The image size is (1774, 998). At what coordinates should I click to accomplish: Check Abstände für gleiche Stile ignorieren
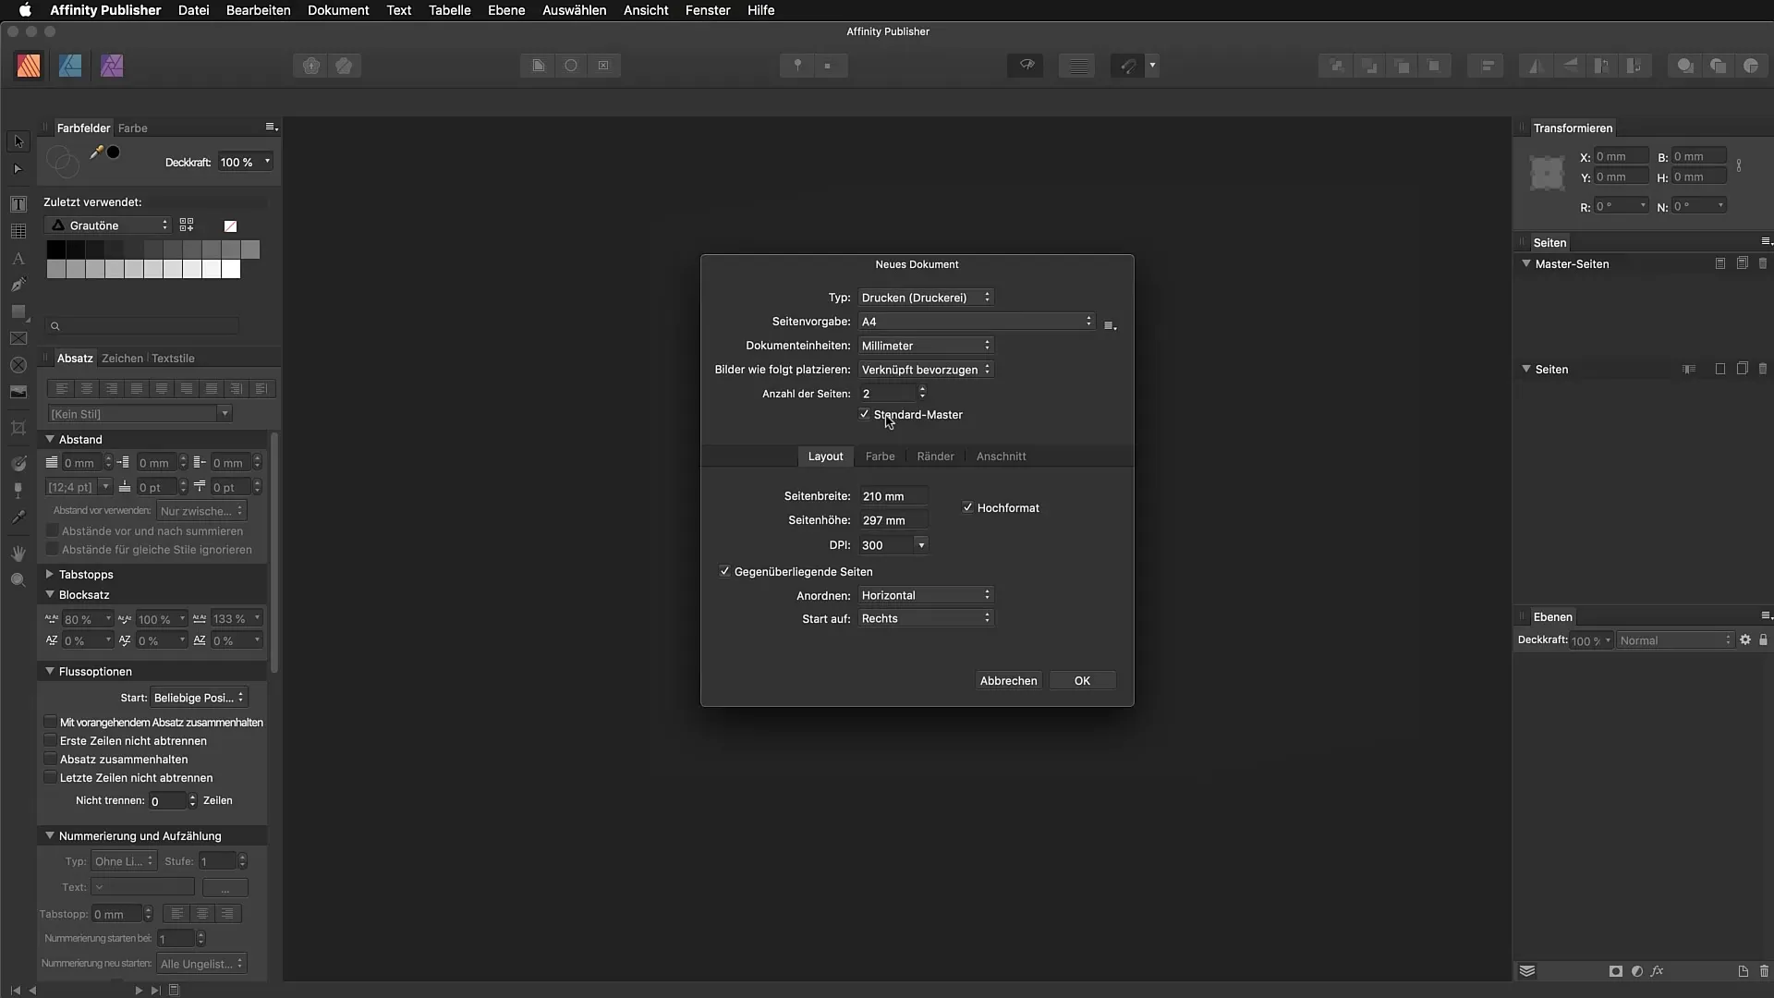pyautogui.click(x=53, y=549)
